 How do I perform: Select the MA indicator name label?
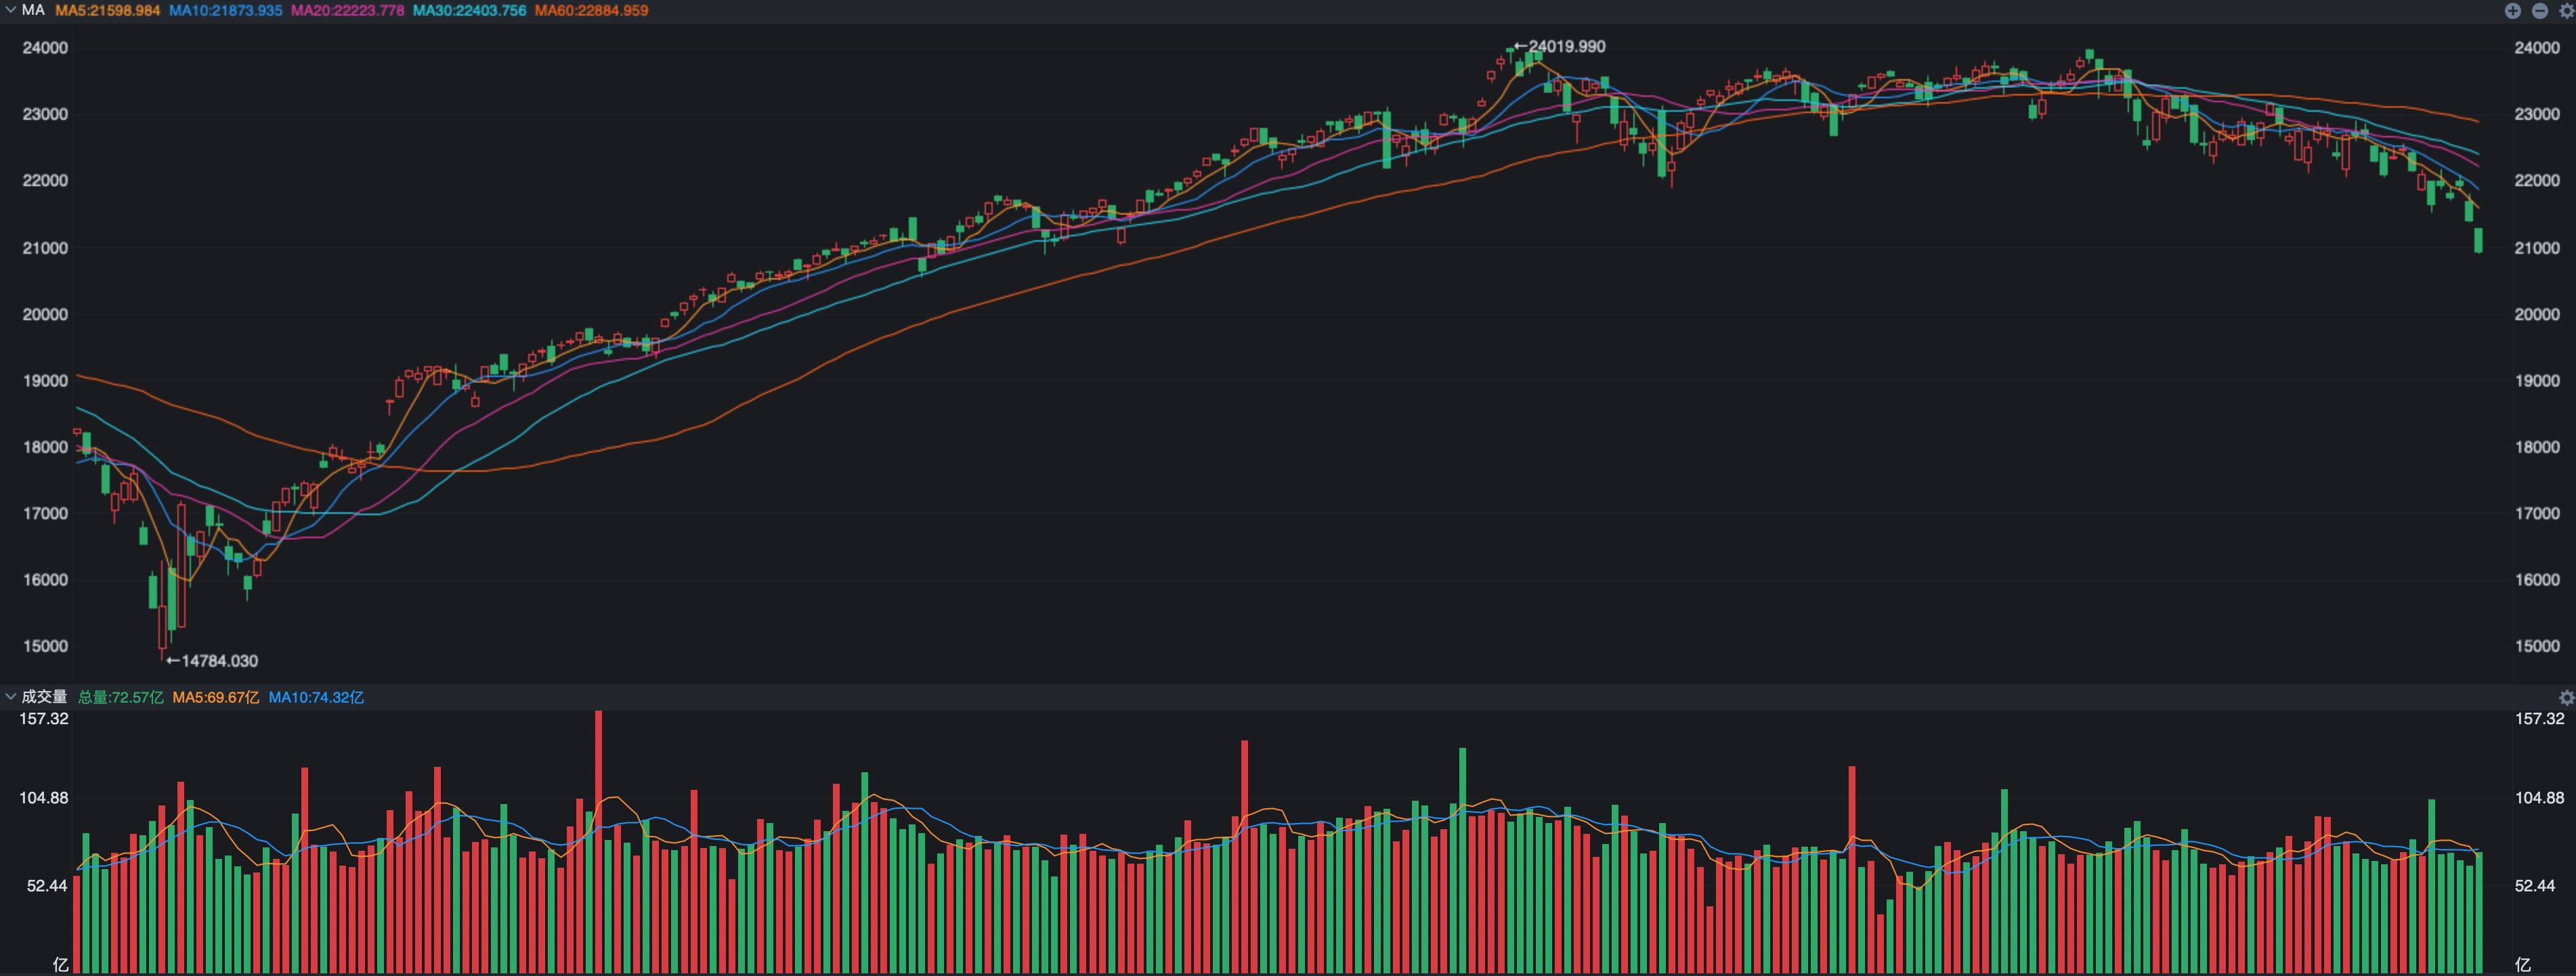pyautogui.click(x=33, y=10)
